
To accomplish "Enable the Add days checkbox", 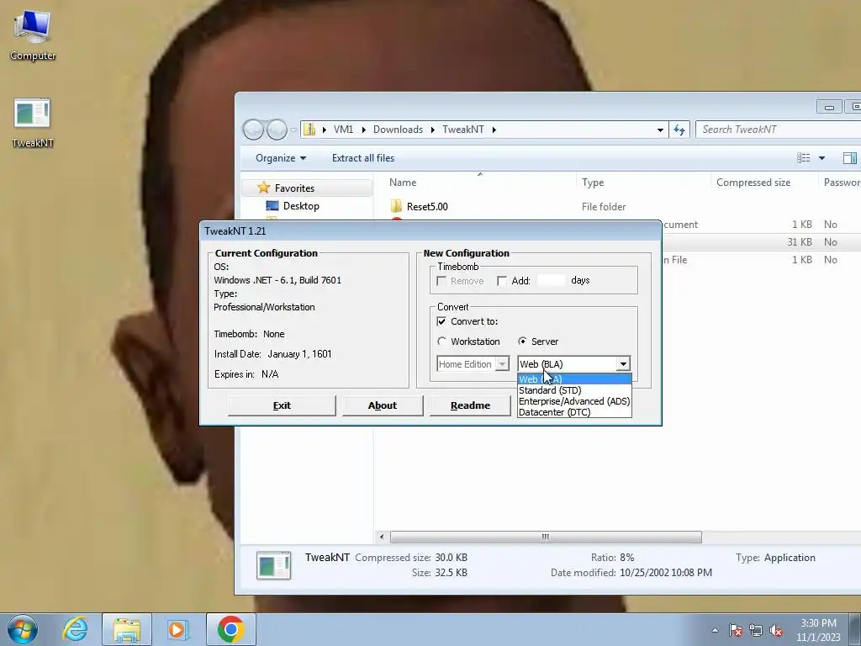I will coord(501,281).
